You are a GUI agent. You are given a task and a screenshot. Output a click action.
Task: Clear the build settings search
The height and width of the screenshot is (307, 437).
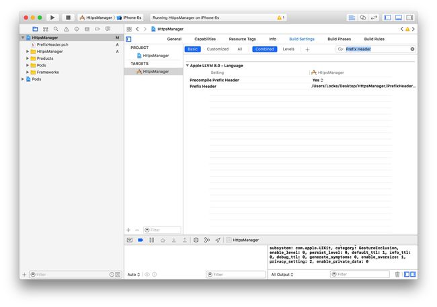tap(412, 49)
